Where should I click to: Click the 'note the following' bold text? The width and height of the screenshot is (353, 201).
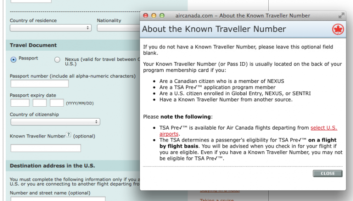(185, 117)
